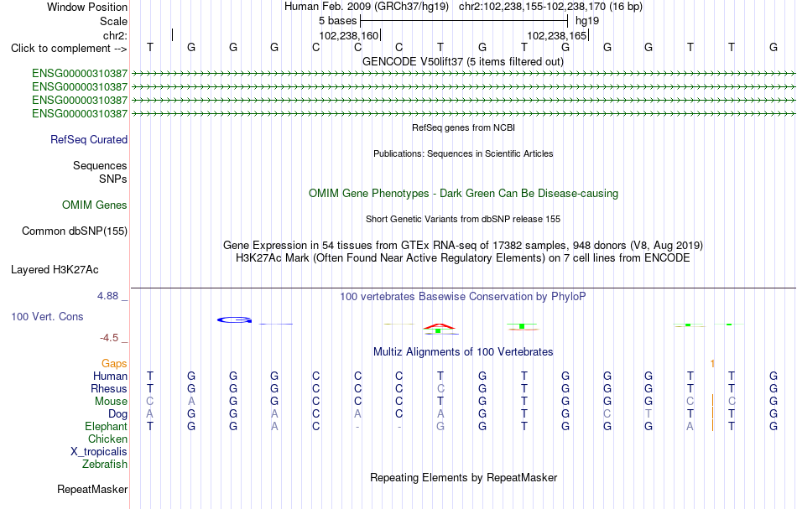Click 'Multiz Alignments of 100 Vertebrates' title
This screenshot has width=797, height=509.
coord(463,351)
